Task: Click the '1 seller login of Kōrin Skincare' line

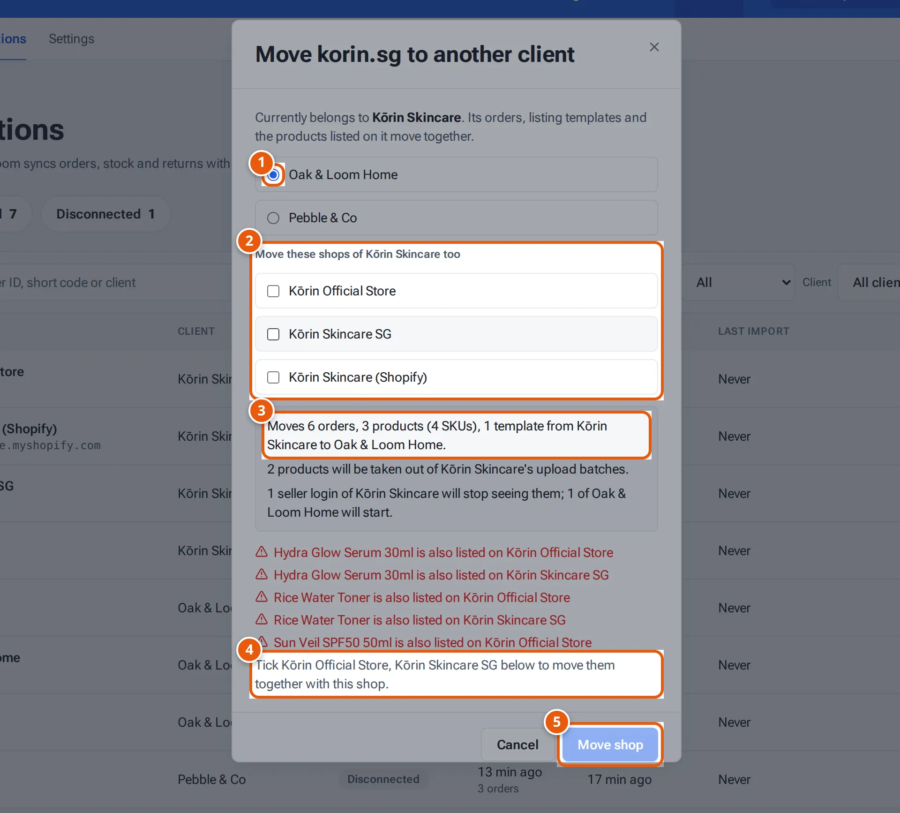Action: click(446, 503)
